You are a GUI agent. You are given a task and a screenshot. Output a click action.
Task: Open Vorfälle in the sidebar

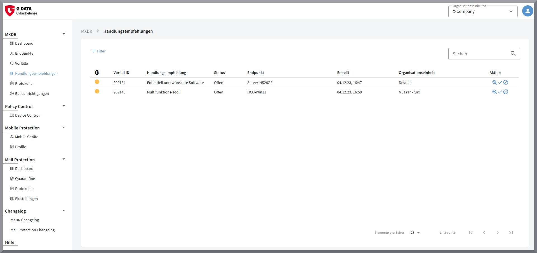(x=19, y=63)
